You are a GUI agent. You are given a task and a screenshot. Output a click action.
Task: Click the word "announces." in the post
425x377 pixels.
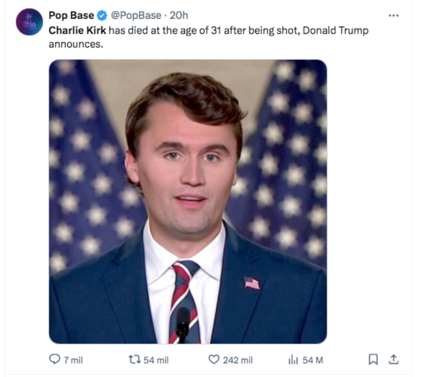[76, 45]
